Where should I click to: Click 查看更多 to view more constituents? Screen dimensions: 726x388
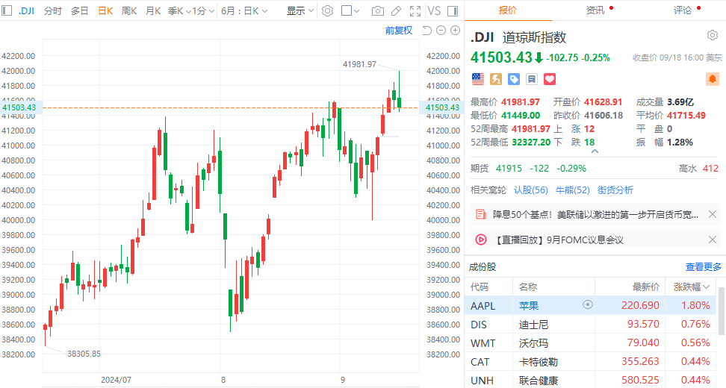pos(704,267)
